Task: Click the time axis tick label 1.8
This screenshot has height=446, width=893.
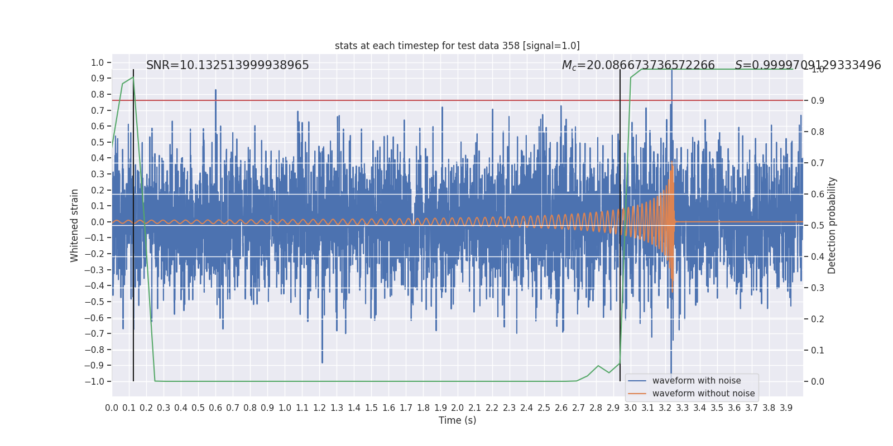Action: (423, 408)
